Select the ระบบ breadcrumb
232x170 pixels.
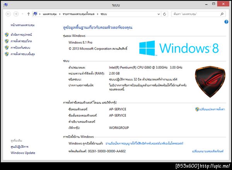pyautogui.click(x=104, y=14)
